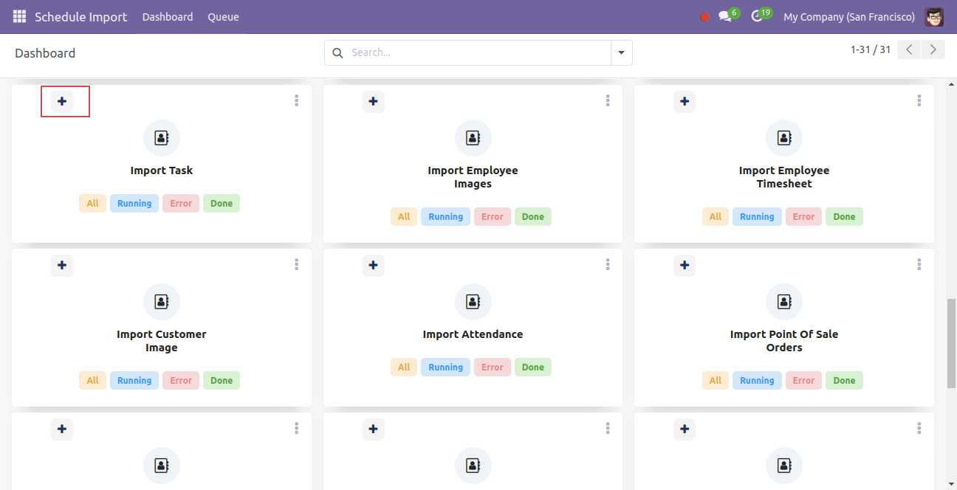Click the Import Task card title
Screen dimensions: 957x490
(x=162, y=170)
